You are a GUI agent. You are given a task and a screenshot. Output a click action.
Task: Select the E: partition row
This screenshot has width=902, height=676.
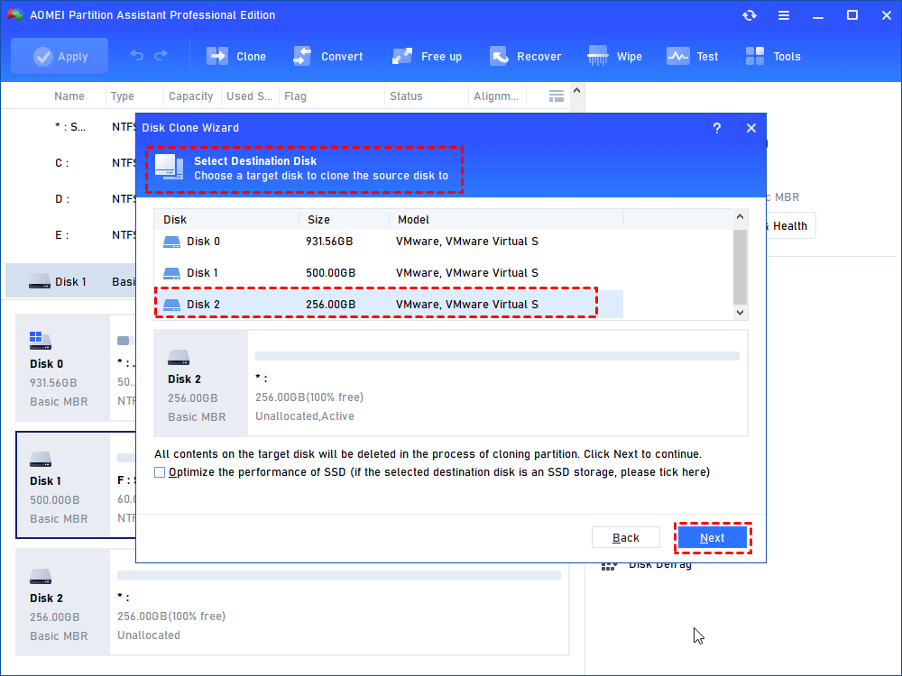pyautogui.click(x=70, y=235)
